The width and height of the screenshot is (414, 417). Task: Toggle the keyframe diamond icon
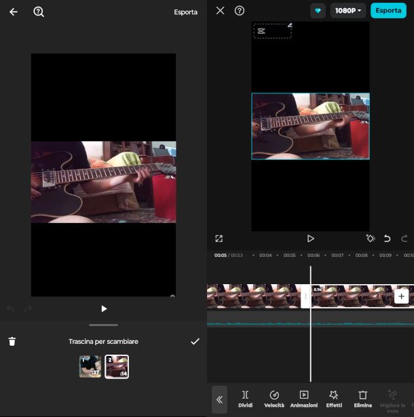[370, 239]
